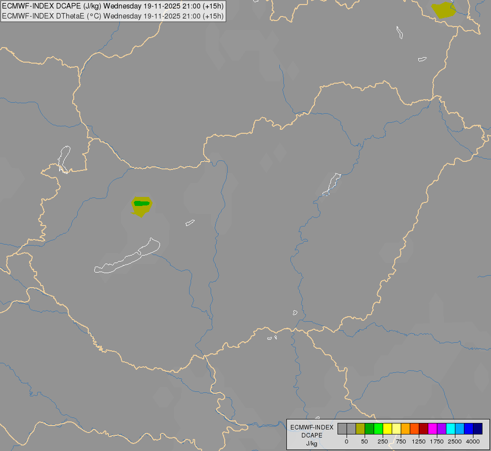Click the legend value 1750

pyautogui.click(x=437, y=441)
